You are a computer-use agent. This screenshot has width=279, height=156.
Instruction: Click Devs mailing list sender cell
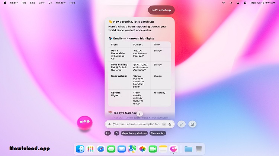pos(119,67)
